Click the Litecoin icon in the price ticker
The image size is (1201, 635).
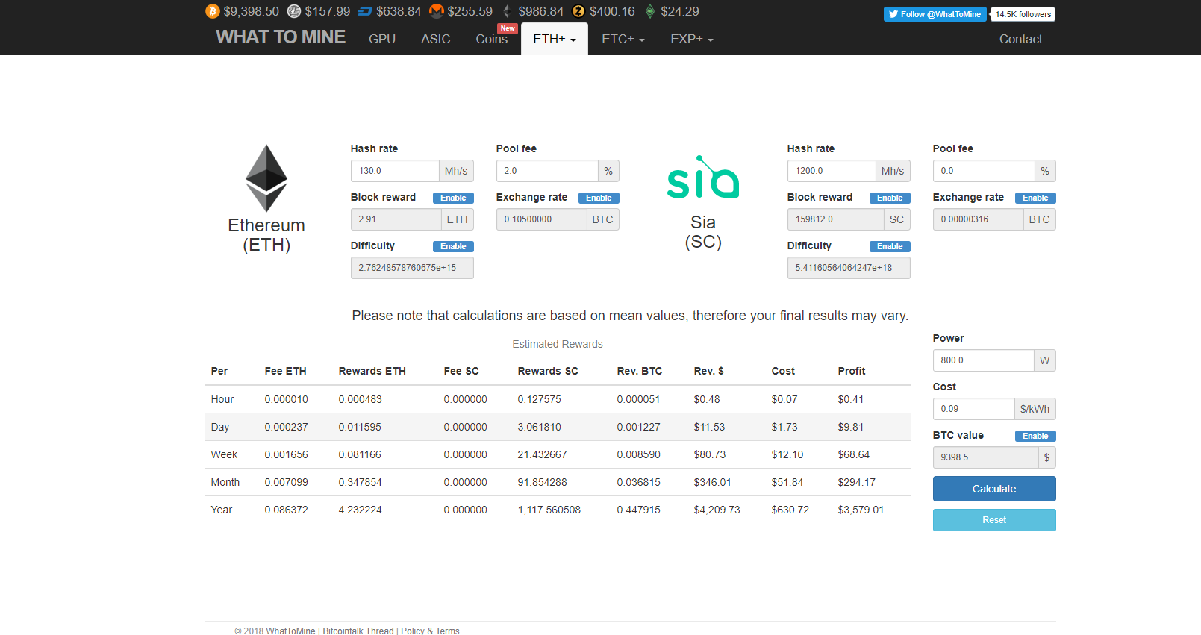(x=294, y=11)
